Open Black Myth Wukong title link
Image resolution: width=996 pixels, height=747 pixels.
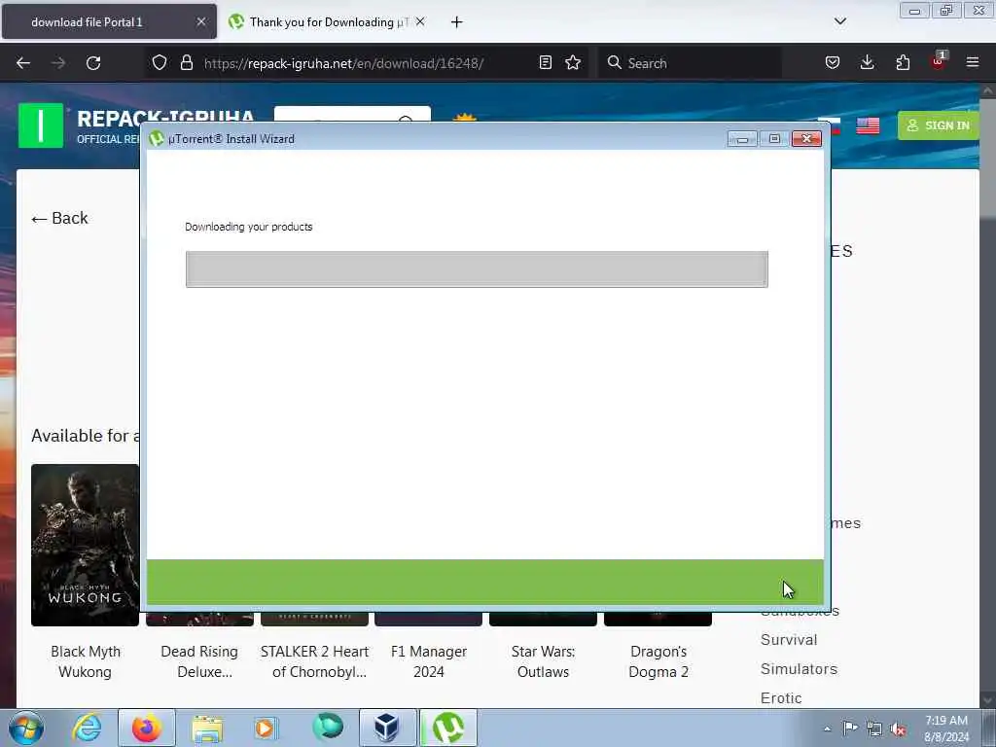tap(86, 661)
